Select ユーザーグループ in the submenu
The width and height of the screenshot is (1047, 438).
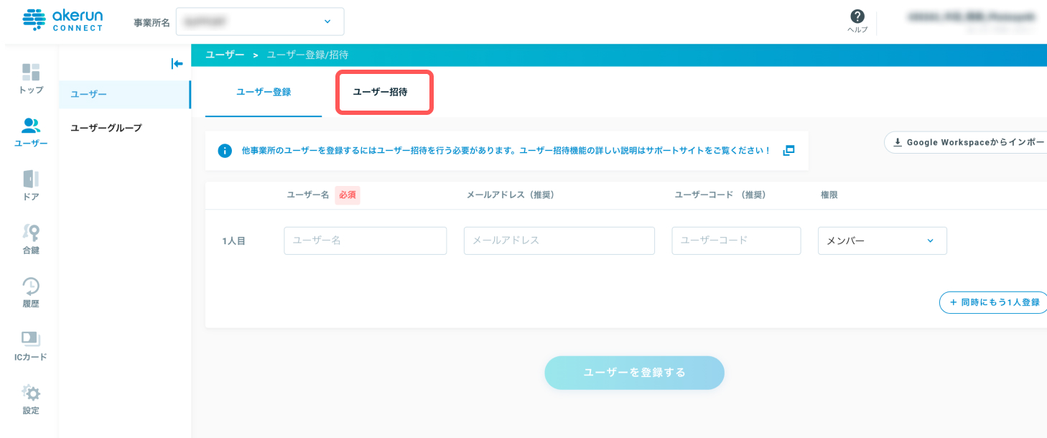point(106,128)
